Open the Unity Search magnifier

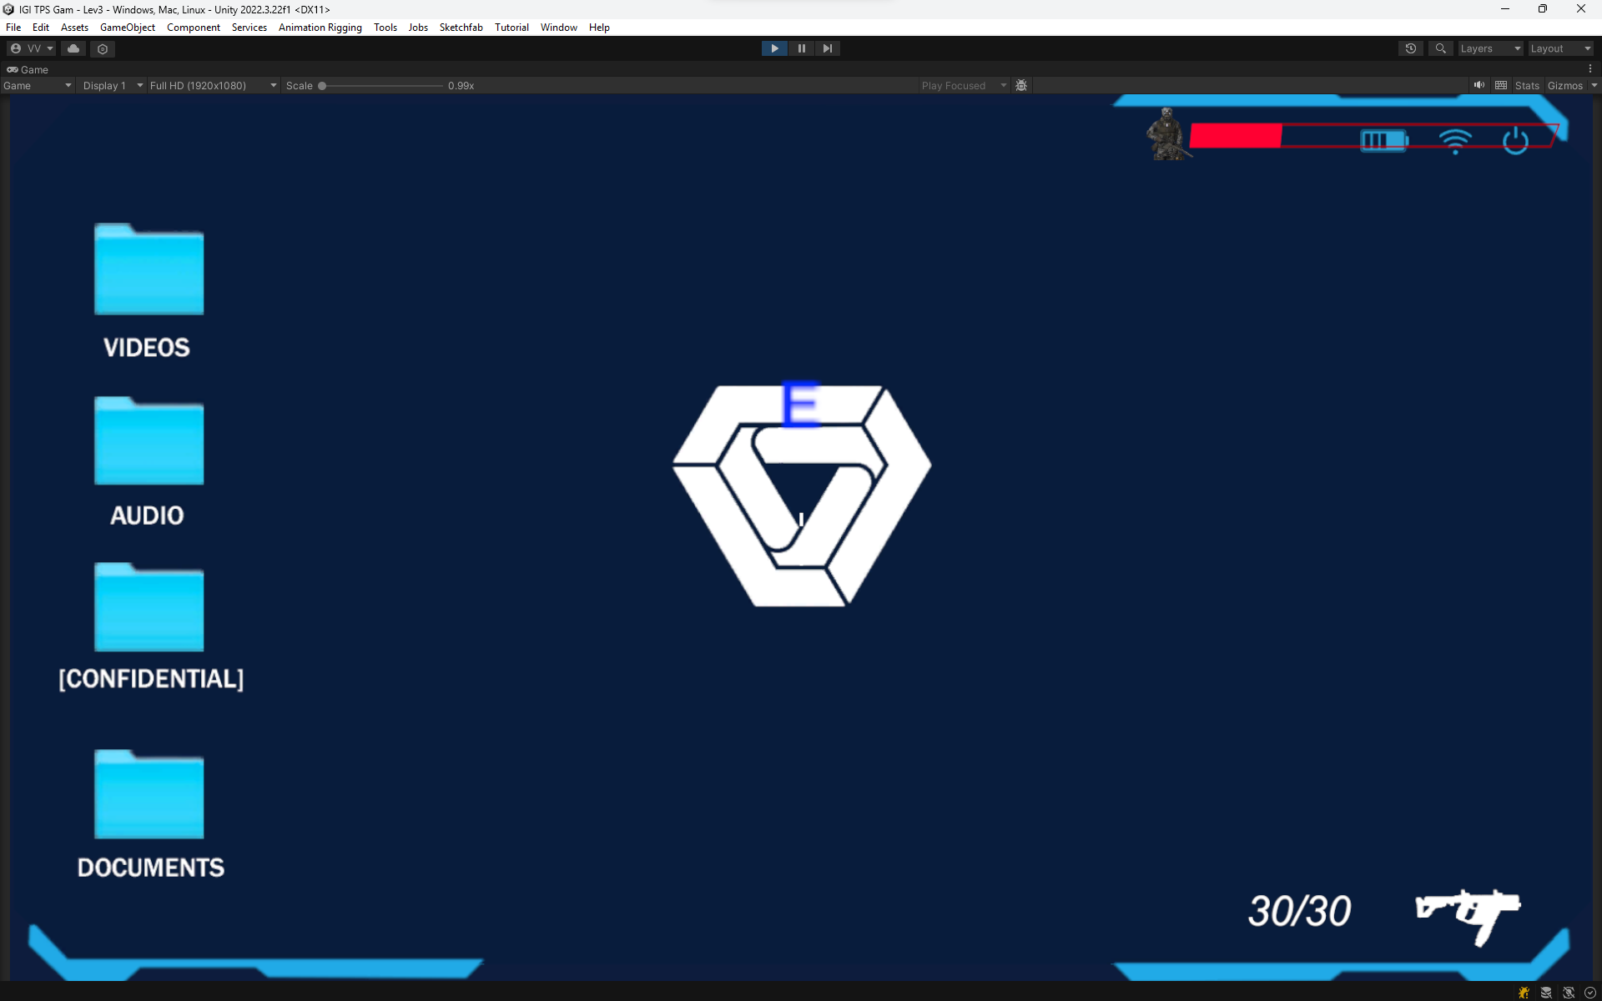tap(1440, 48)
